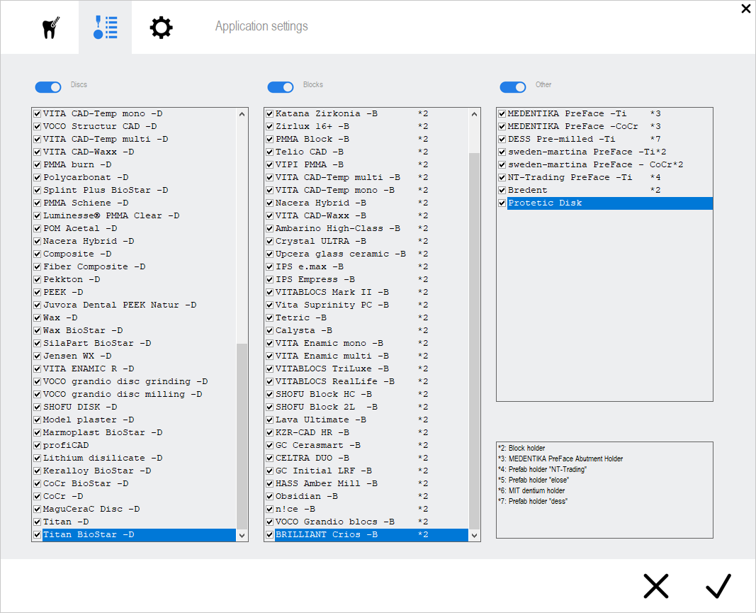
Task: Select Zirlux 16+ -B row
Action: [x=367, y=126]
